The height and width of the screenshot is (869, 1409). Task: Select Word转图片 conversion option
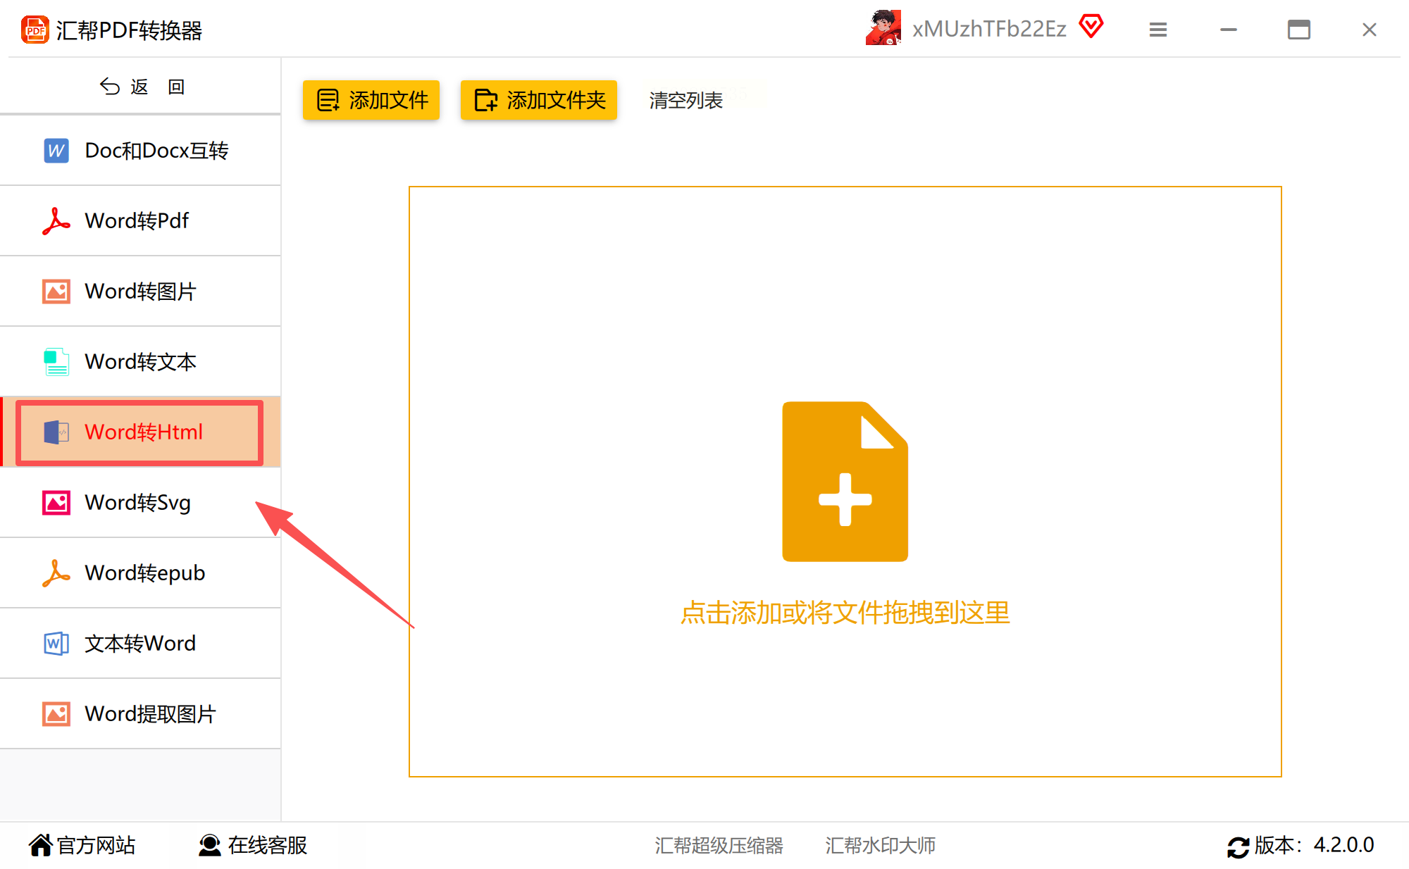point(141,292)
